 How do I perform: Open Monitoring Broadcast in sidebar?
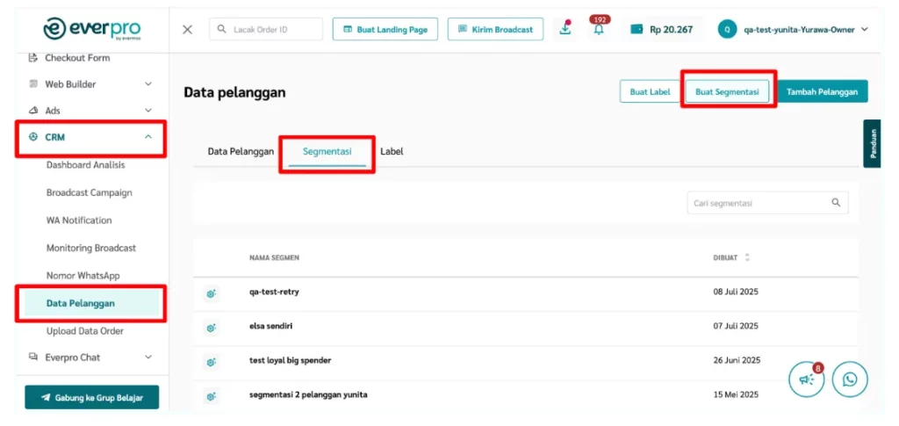point(91,249)
